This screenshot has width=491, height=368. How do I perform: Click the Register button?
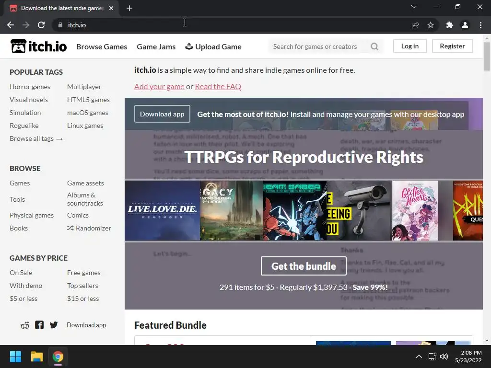[x=452, y=46]
